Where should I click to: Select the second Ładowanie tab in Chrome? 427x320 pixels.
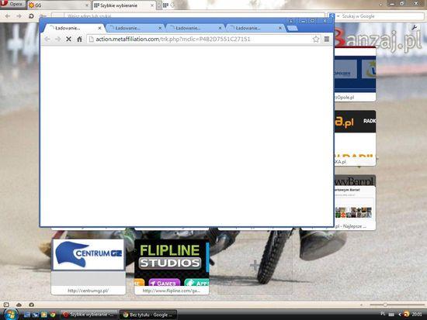(x=135, y=28)
